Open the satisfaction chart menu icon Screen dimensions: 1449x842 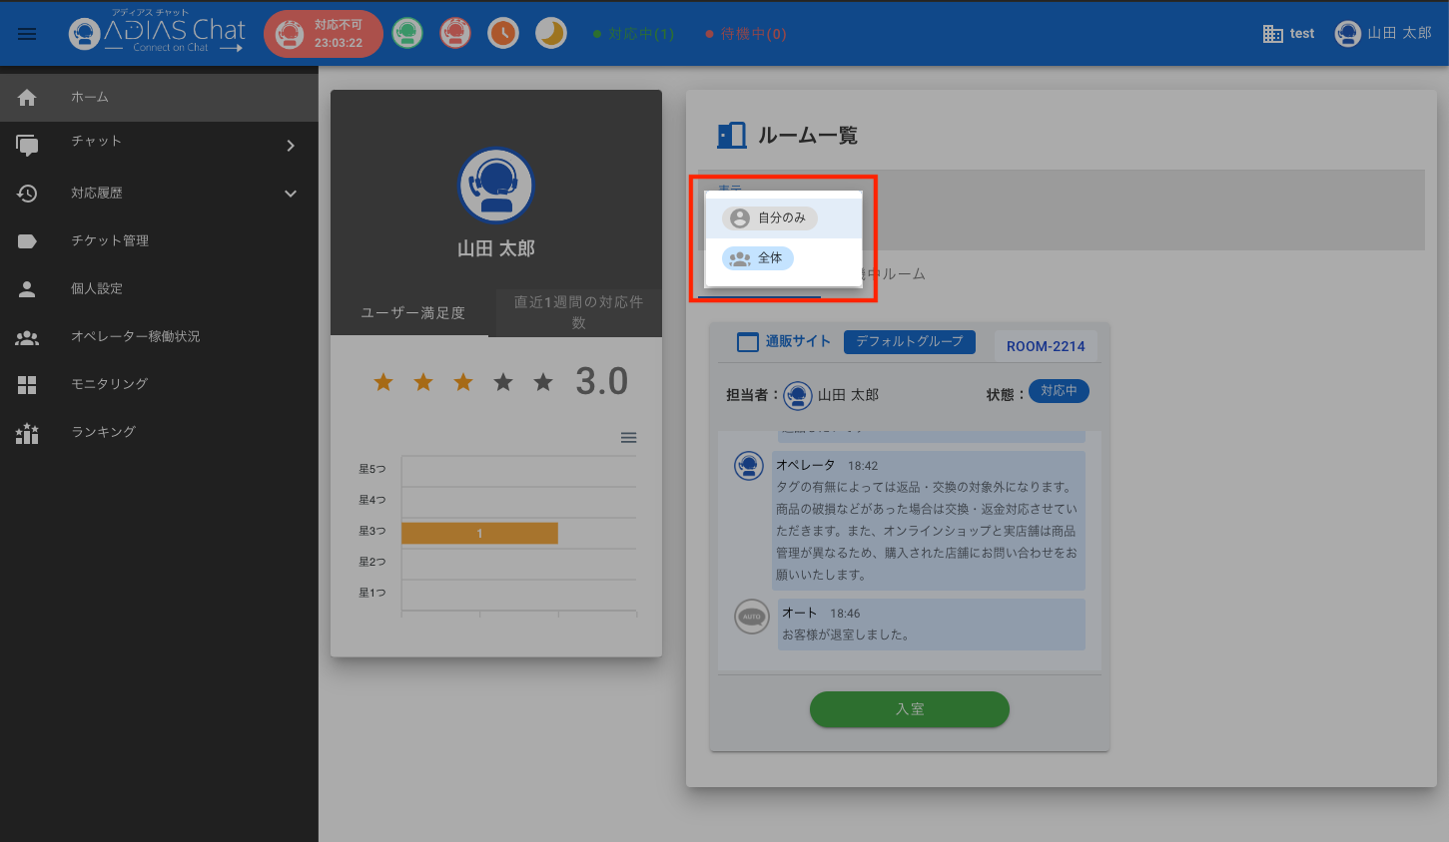click(x=628, y=438)
